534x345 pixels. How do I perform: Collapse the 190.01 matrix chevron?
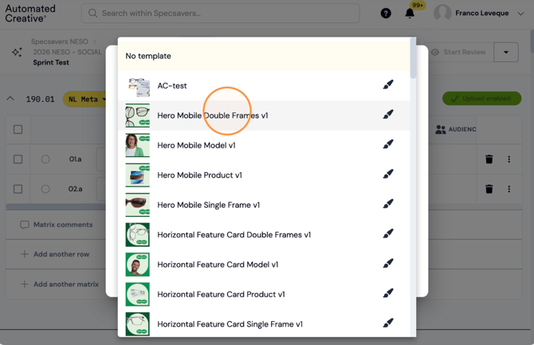click(10, 99)
